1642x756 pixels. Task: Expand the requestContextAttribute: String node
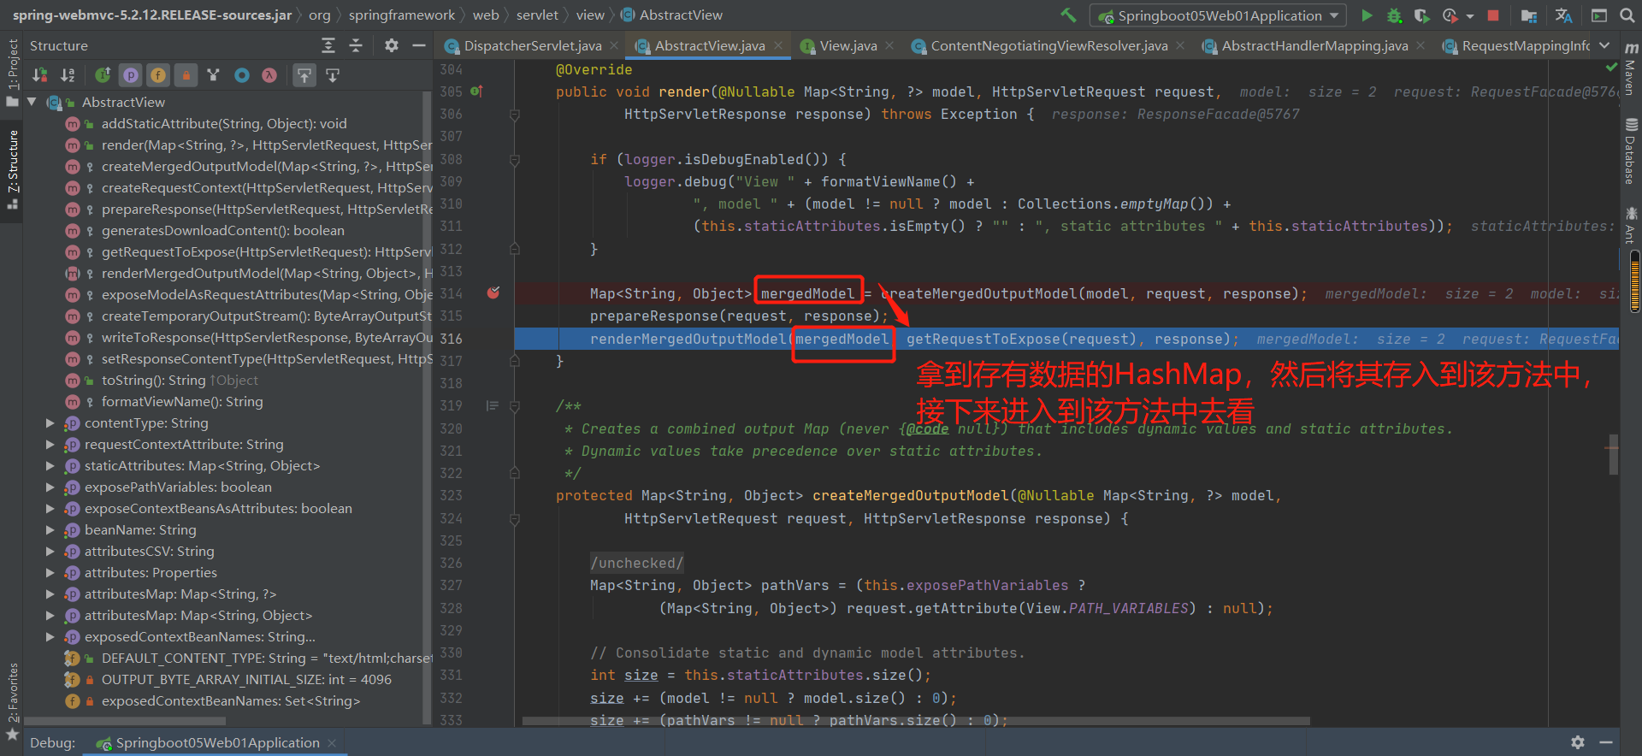(50, 444)
